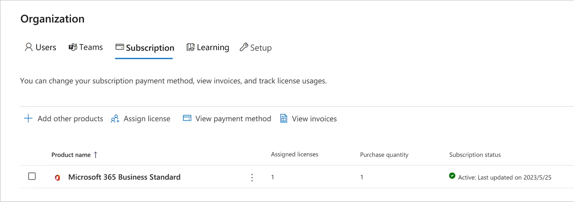Click the invoices document icon
The image size is (574, 202).
coord(283,118)
